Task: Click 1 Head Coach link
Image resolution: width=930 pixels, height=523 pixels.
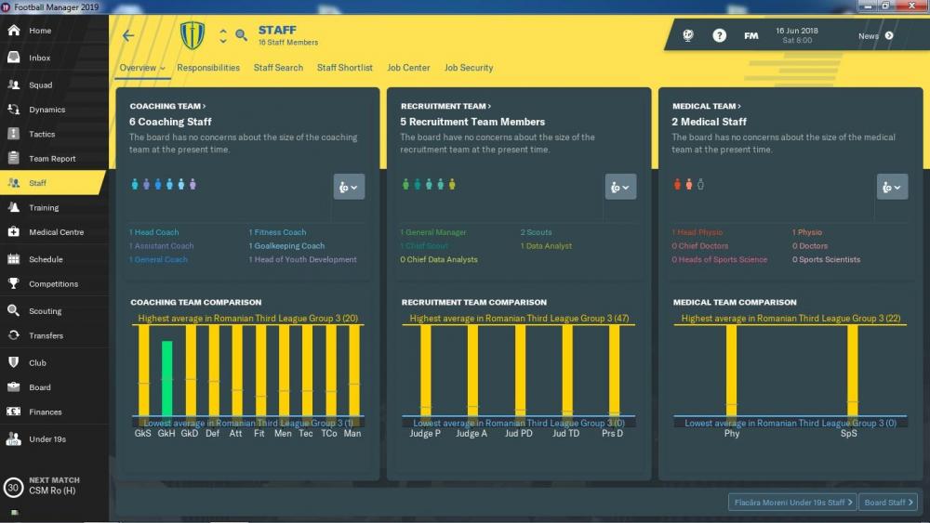Action: pos(154,232)
